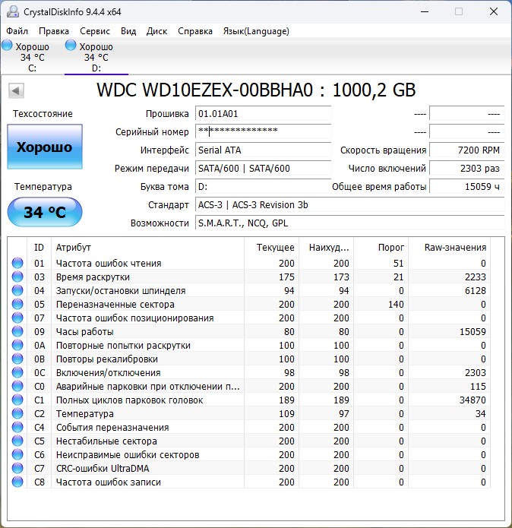Click threshold value 140 in row 05
Viewport: 512px width, 528px height.
(396, 304)
